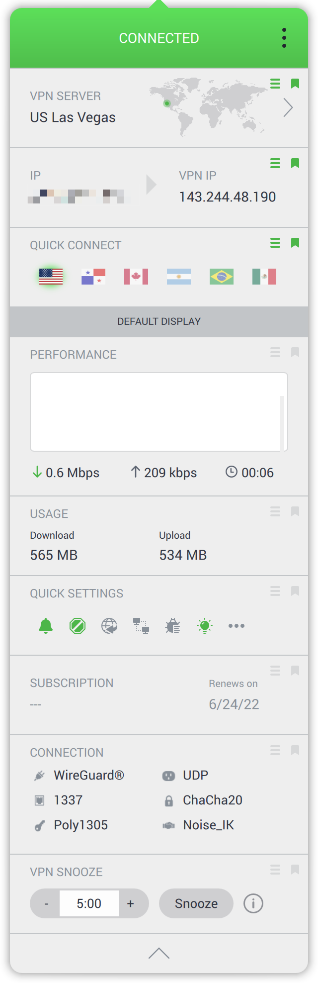Open more quick settings ellipsis

coord(237,626)
